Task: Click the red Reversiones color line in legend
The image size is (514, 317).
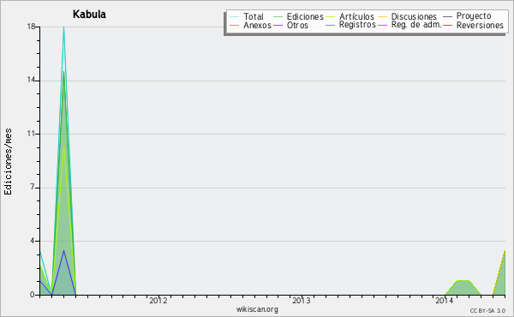Action: (x=447, y=25)
